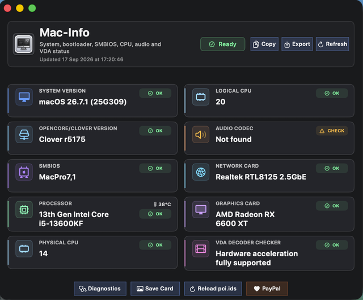Click the Updated 17 Sep 2026 timestamp
Screen dimensions: 363x300
coord(81,60)
